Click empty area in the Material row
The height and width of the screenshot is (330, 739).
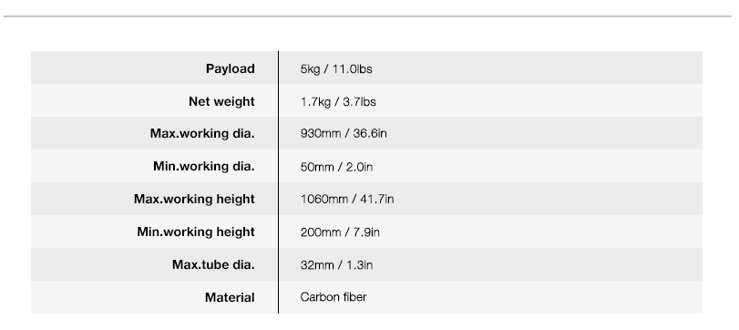pos(538,297)
